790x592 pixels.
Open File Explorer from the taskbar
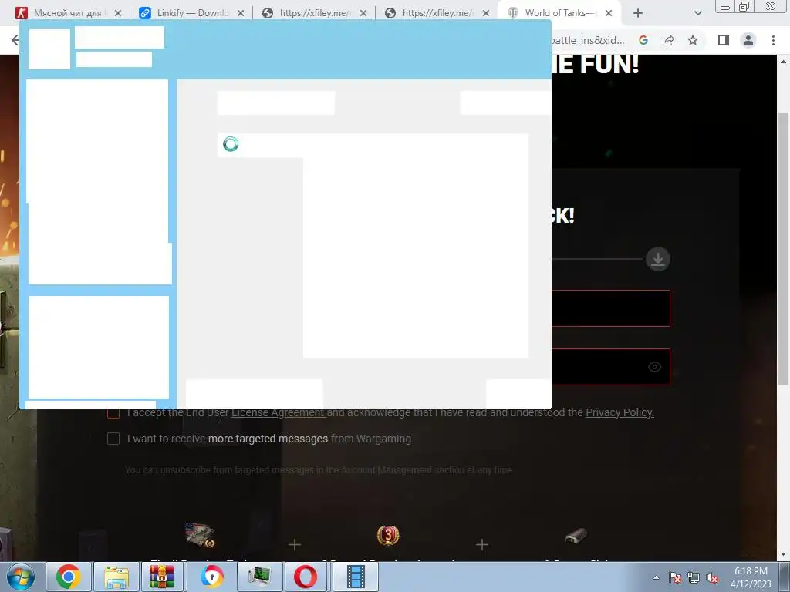coord(116,577)
